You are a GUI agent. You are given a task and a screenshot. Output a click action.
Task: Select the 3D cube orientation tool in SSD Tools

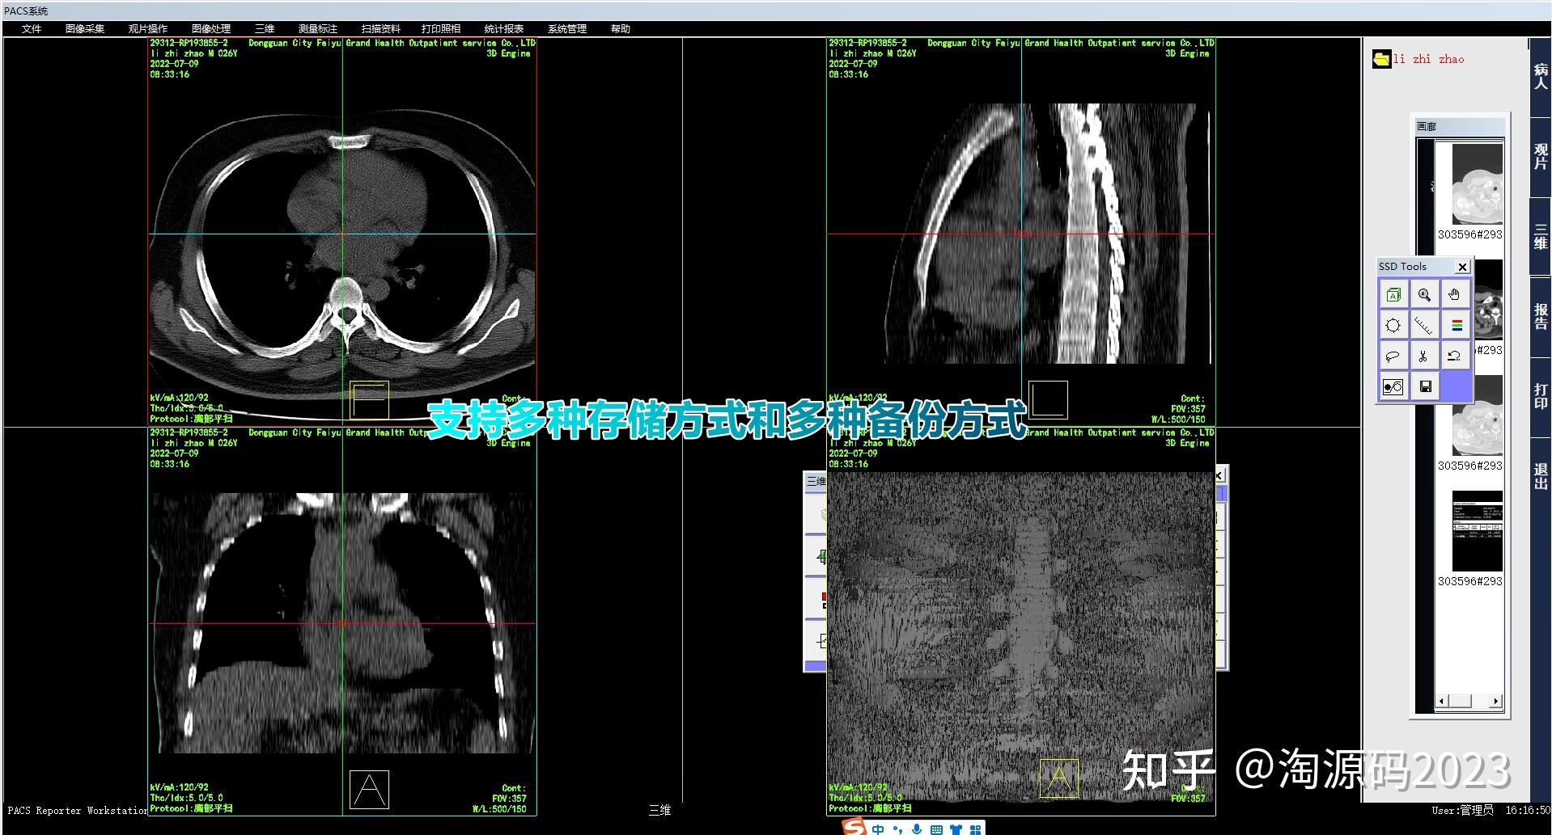point(1393,295)
